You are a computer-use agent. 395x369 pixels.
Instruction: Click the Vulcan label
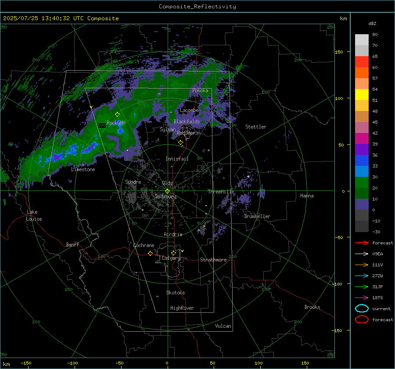tap(223, 326)
